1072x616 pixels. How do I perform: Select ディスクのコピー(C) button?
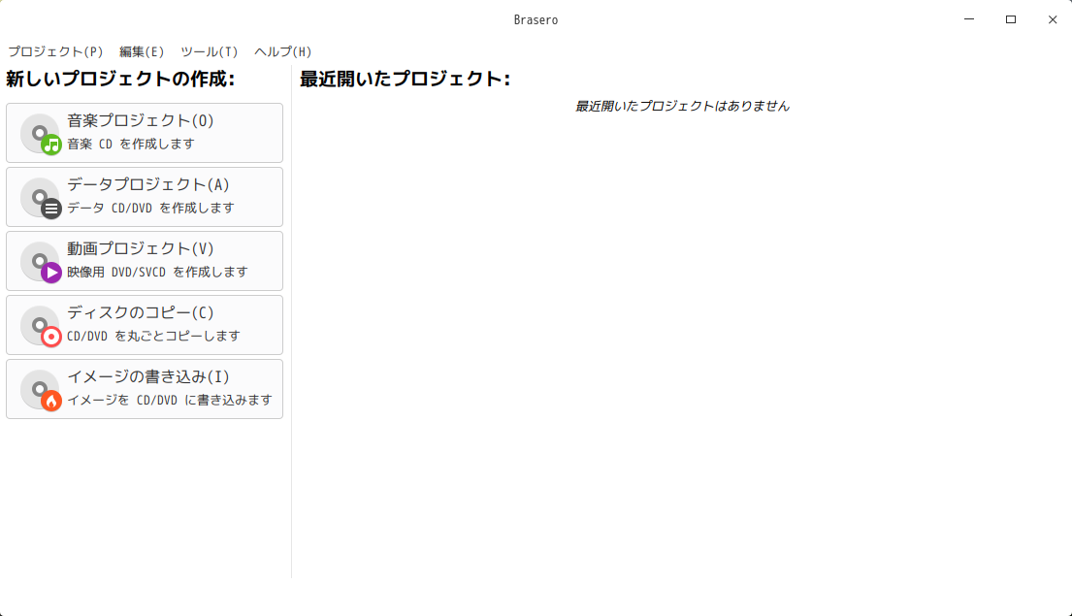pos(145,325)
